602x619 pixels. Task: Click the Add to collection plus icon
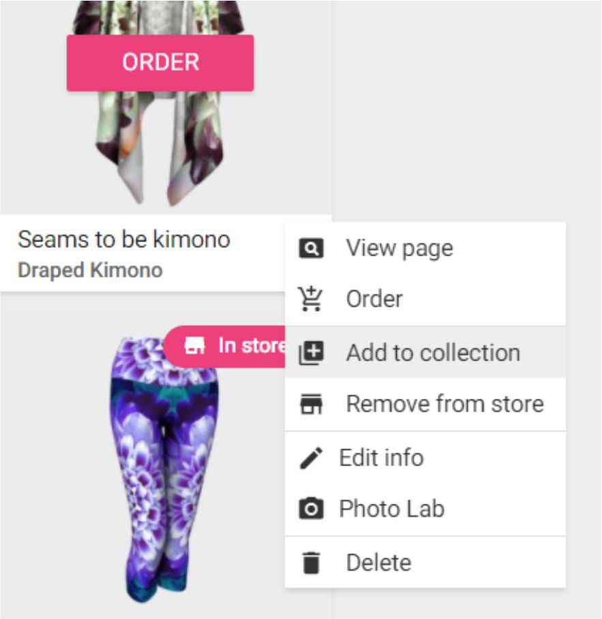(311, 352)
